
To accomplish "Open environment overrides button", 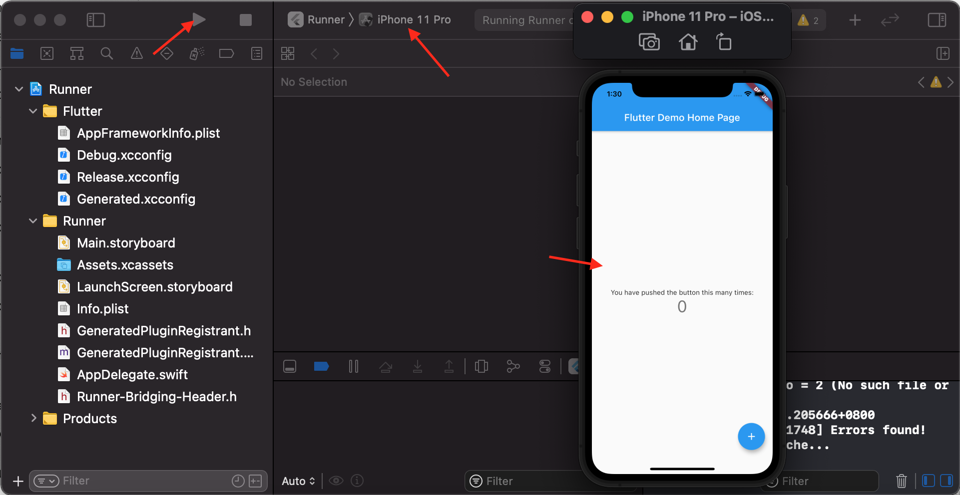I will point(545,367).
